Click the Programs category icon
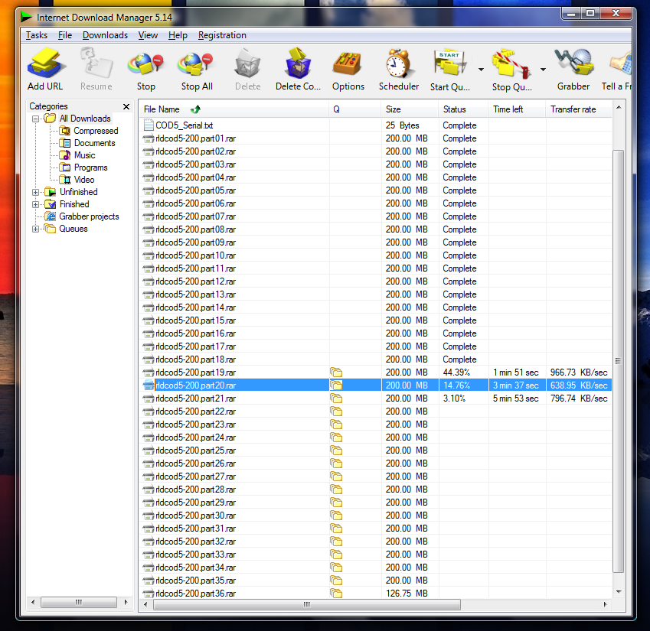The width and height of the screenshot is (650, 631). pyautogui.click(x=64, y=168)
